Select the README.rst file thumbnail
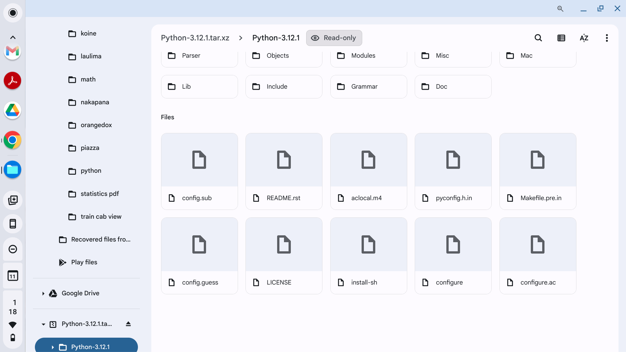 (284, 160)
